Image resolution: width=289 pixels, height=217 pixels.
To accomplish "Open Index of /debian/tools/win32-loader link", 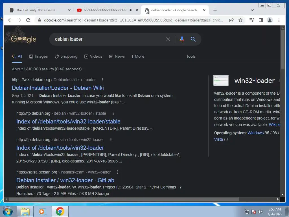I will [x=60, y=148].
